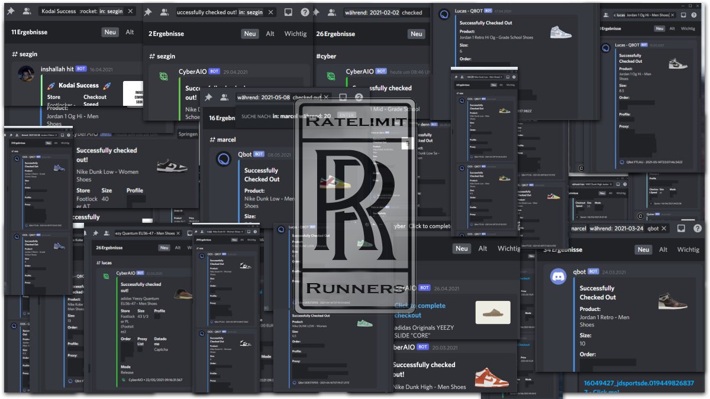The width and height of the screenshot is (710, 399).
Task: Click 'Qbot' username dated 08.05.2021
Action: pyautogui.click(x=244, y=154)
